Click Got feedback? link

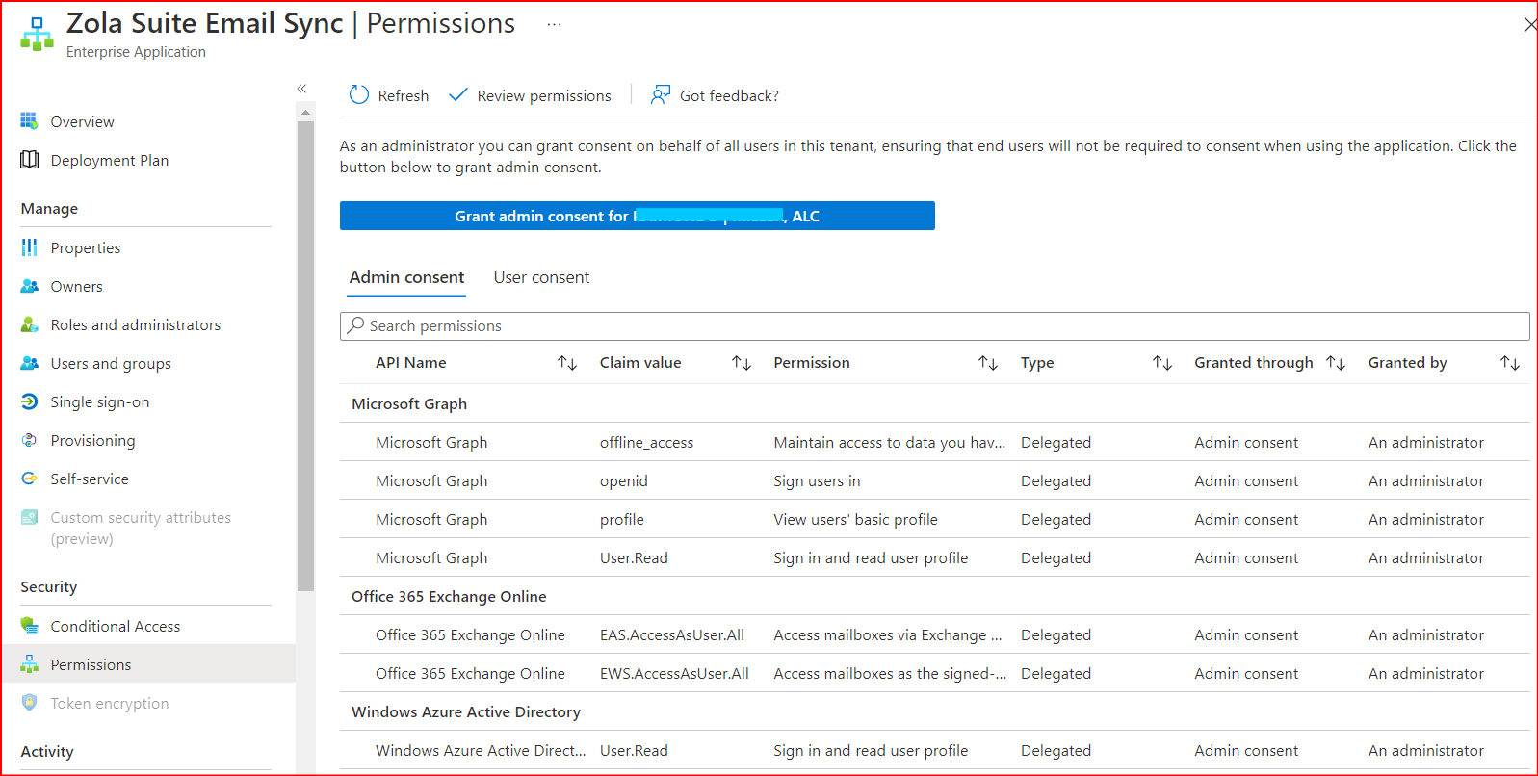coord(729,95)
